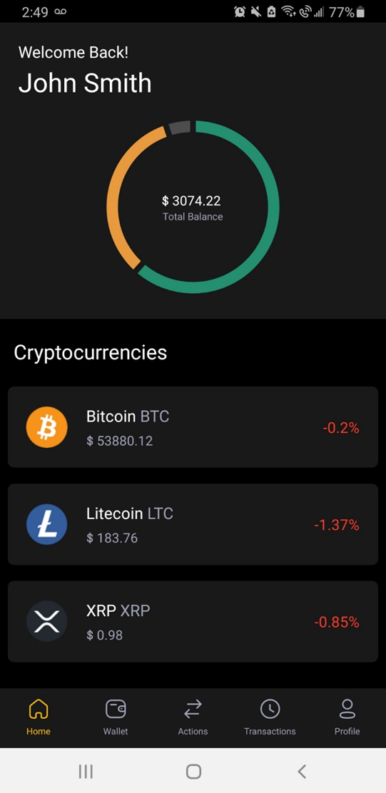This screenshot has height=793, width=386.
Task: Tap the Android home button
Action: (x=193, y=772)
